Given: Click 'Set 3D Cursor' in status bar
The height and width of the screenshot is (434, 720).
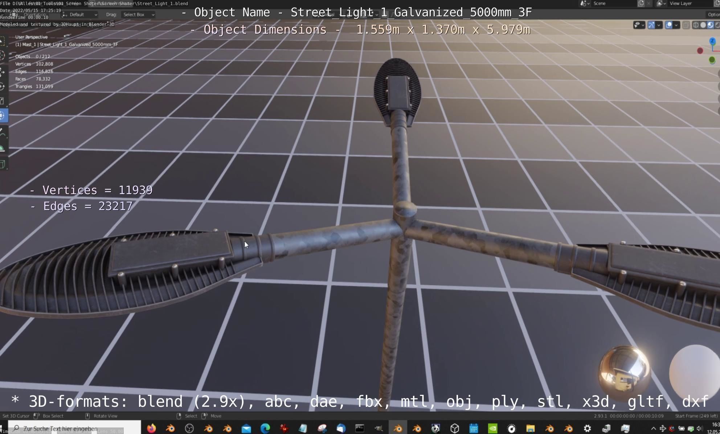Looking at the screenshot, I should 16,416.
